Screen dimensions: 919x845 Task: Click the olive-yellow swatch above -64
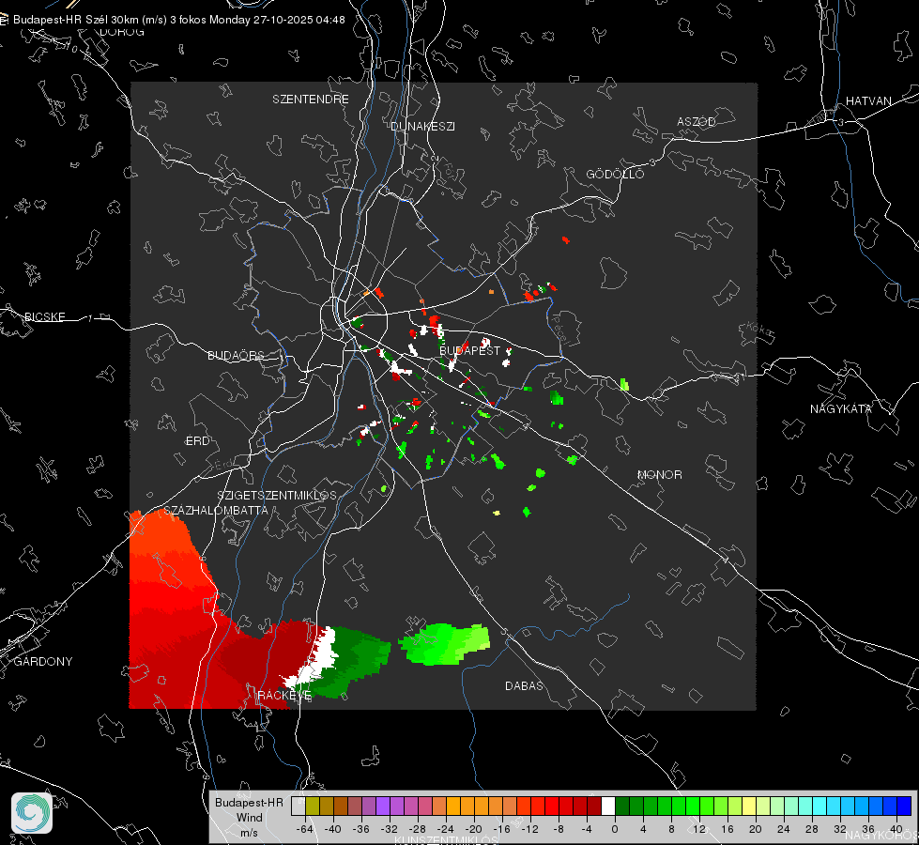313,806
